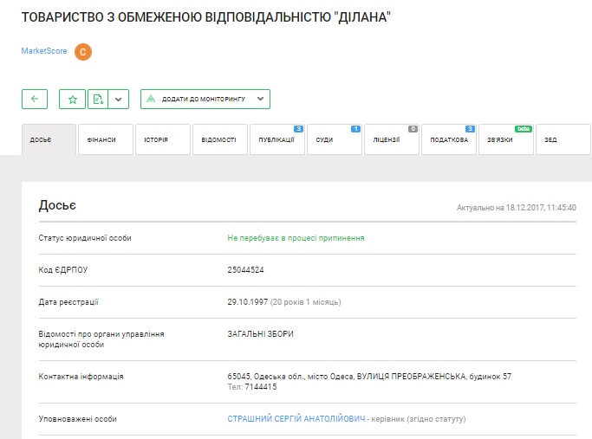Switch to the Фінанси tab
This screenshot has width=592, height=439.
(106, 139)
